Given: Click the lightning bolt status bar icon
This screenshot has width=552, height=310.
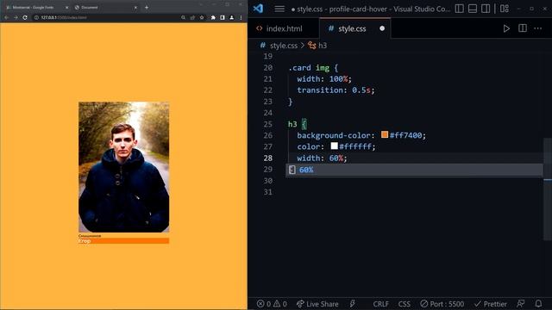Looking at the screenshot, I should (x=353, y=304).
